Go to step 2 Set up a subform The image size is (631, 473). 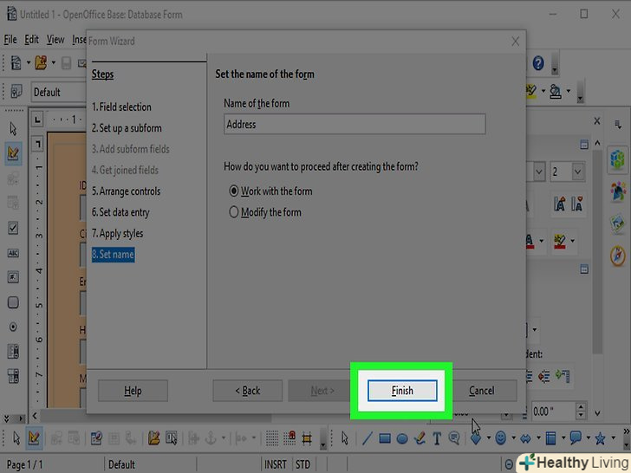pyautogui.click(x=127, y=128)
